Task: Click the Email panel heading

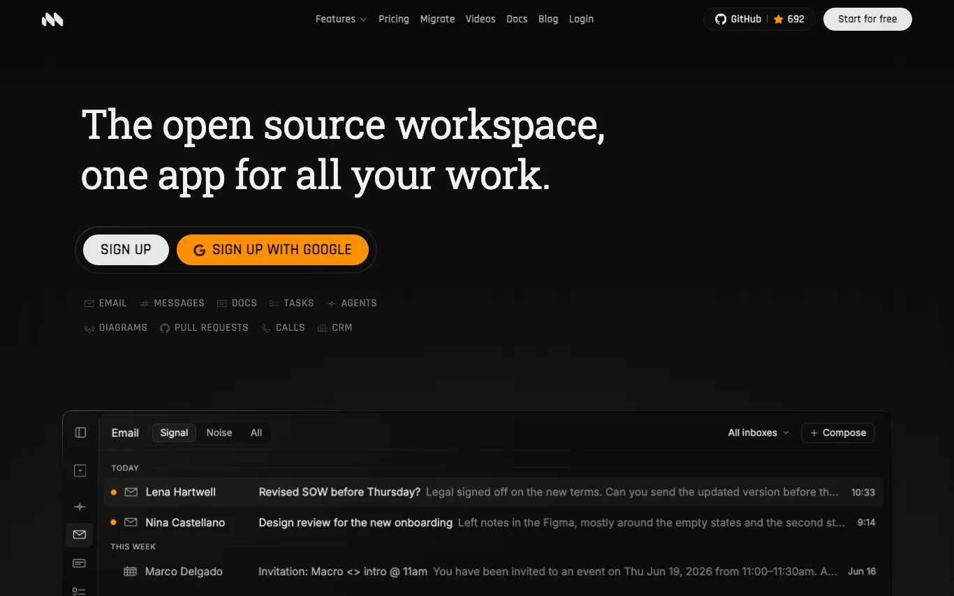Action: [x=125, y=433]
